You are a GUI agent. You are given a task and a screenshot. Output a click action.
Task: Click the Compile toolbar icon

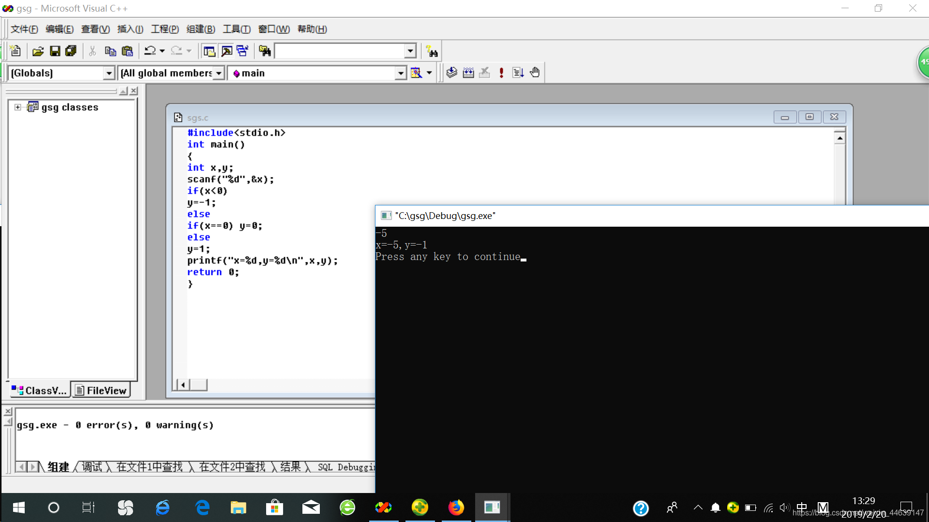pos(451,72)
